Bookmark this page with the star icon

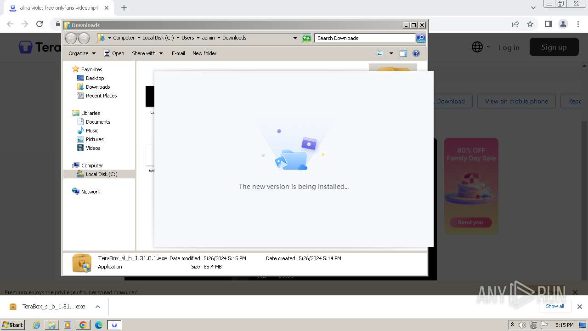pyautogui.click(x=530, y=24)
